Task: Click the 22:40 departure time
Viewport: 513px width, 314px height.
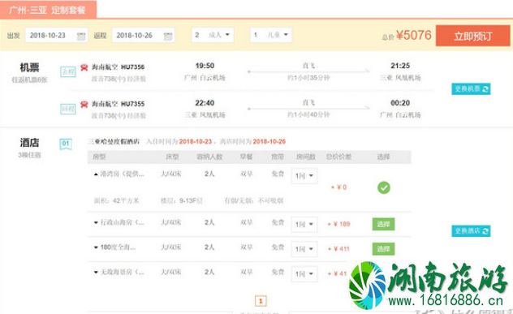Action: (x=205, y=103)
